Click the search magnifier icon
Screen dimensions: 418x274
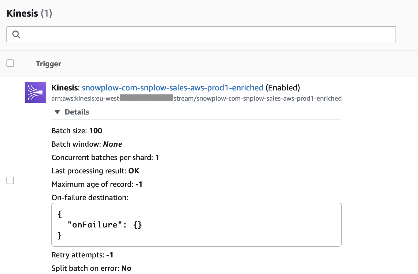[x=16, y=34]
